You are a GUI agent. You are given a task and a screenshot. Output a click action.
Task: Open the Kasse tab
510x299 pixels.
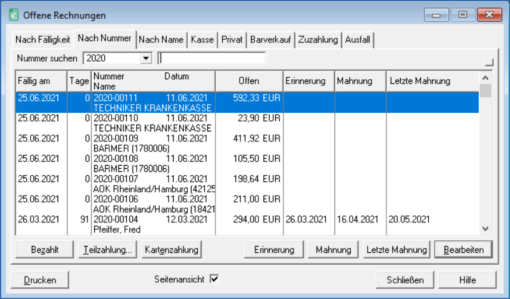[x=202, y=40]
